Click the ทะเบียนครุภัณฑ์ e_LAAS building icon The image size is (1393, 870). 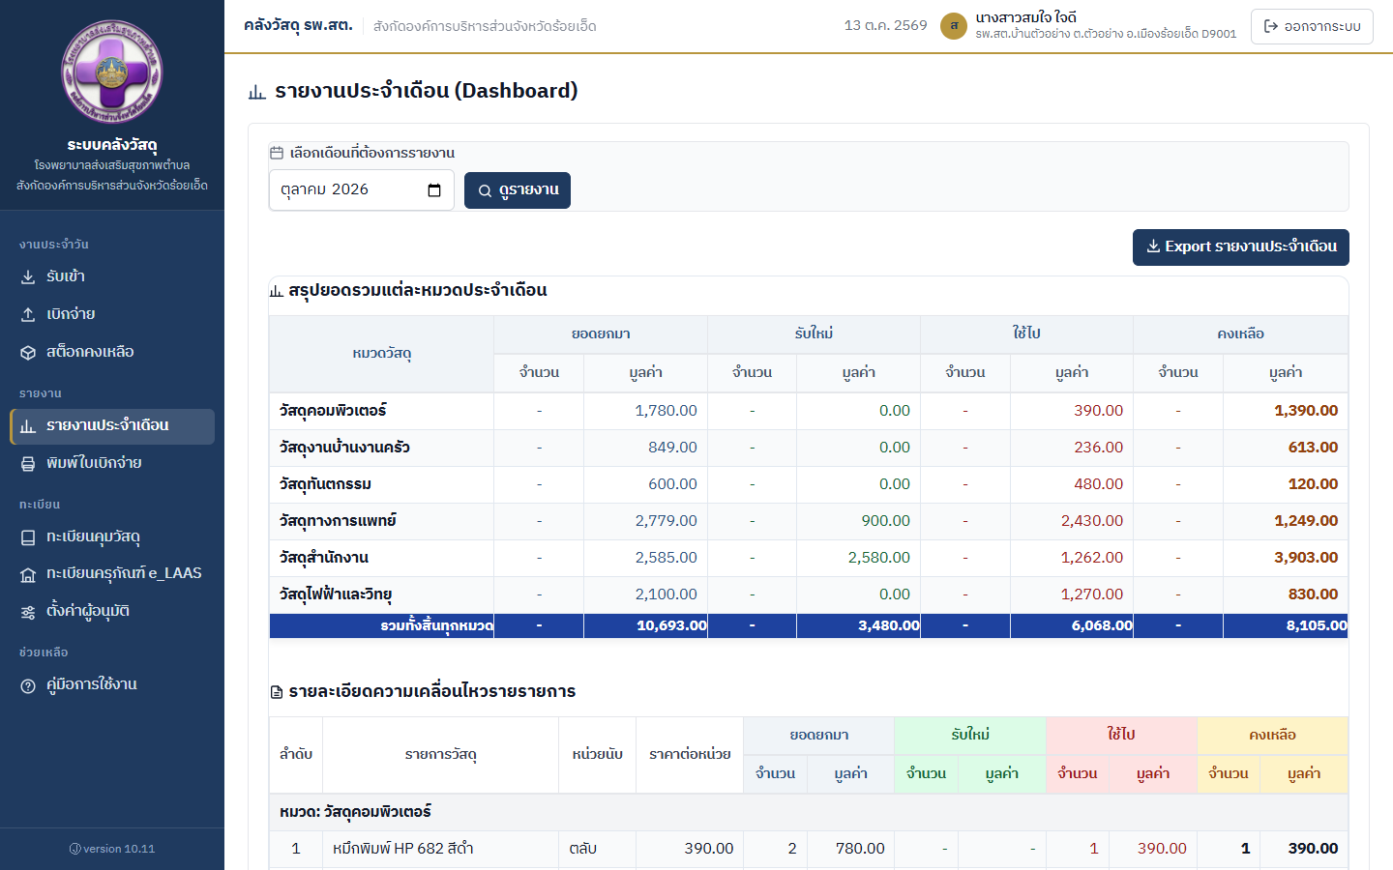pyautogui.click(x=28, y=575)
